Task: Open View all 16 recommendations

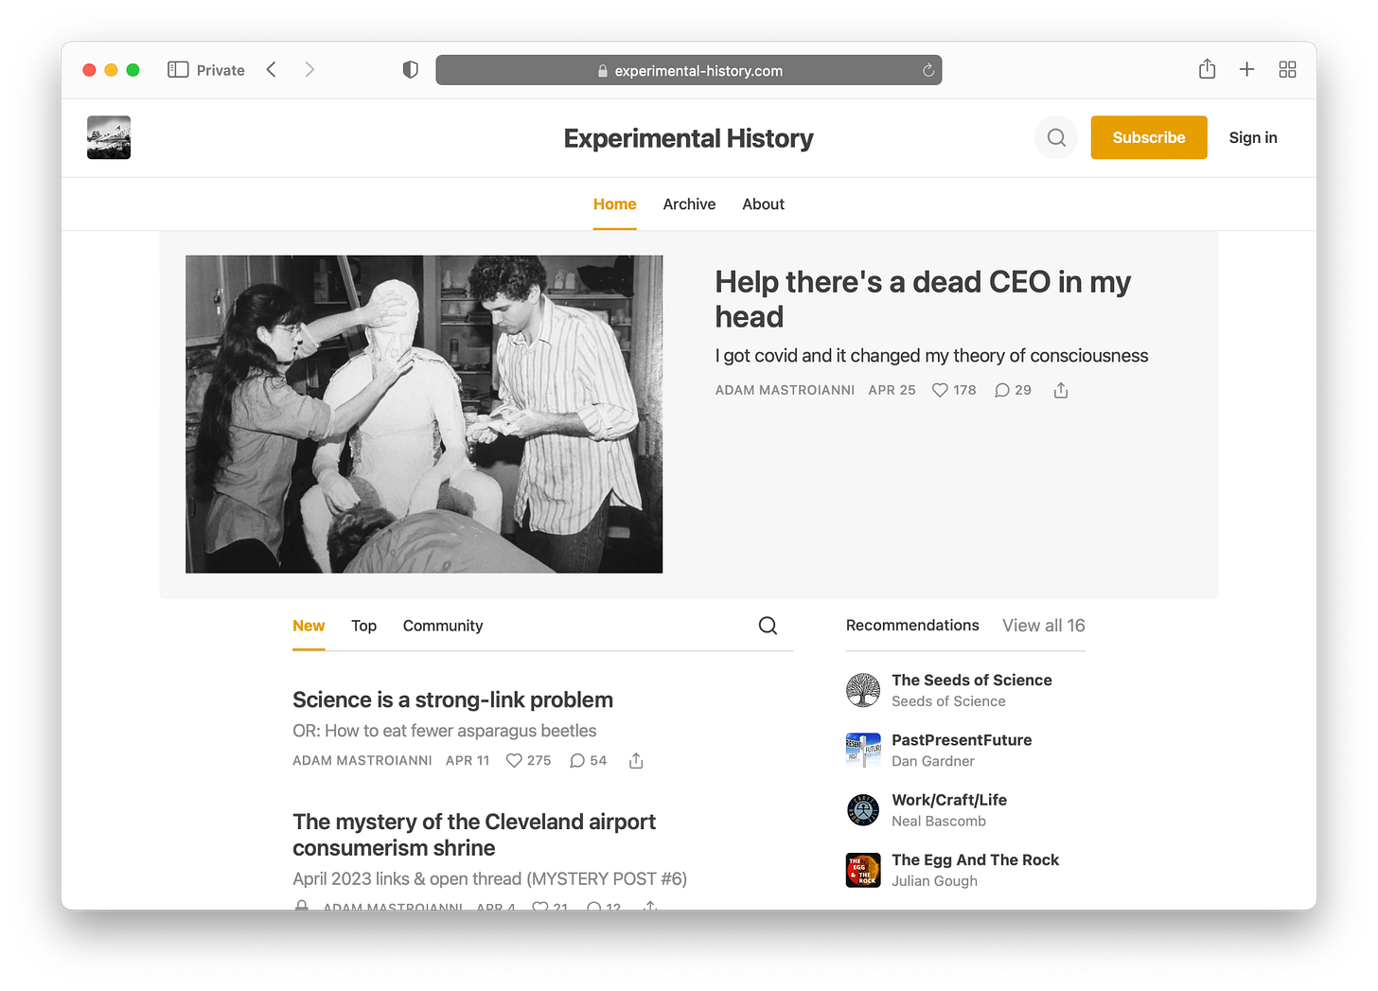Action: pos(1044,626)
